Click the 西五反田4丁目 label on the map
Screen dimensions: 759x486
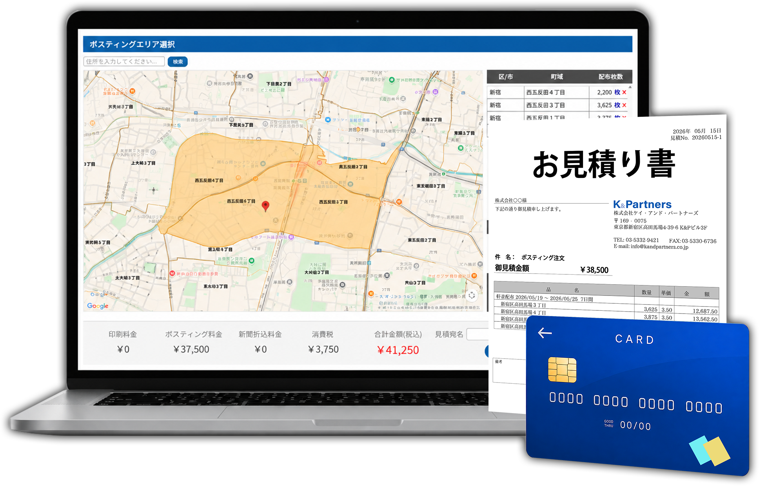(x=209, y=181)
